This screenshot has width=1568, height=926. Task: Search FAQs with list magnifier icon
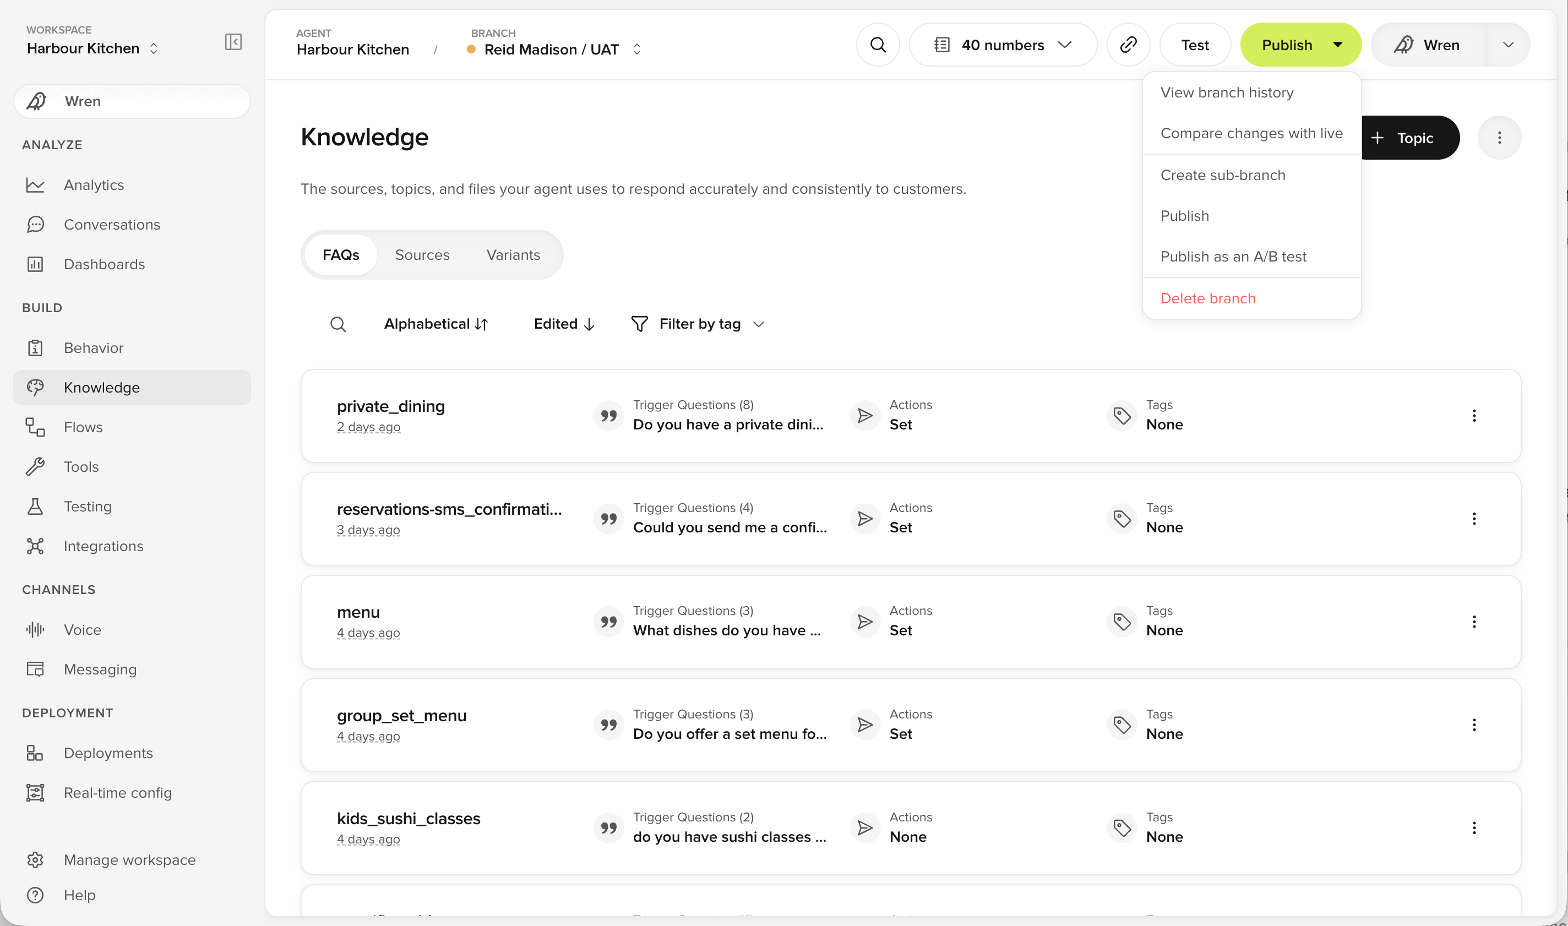(338, 324)
